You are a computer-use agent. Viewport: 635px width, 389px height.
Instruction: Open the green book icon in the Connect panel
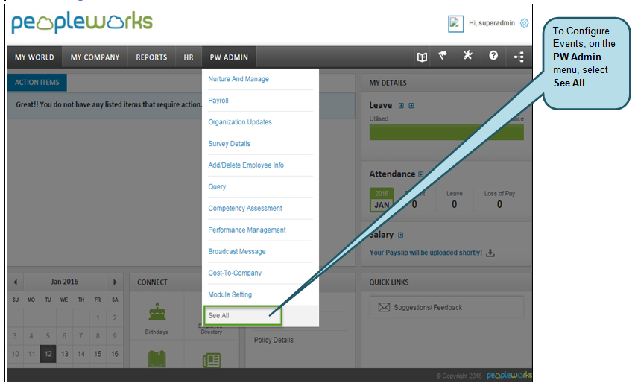click(x=157, y=359)
